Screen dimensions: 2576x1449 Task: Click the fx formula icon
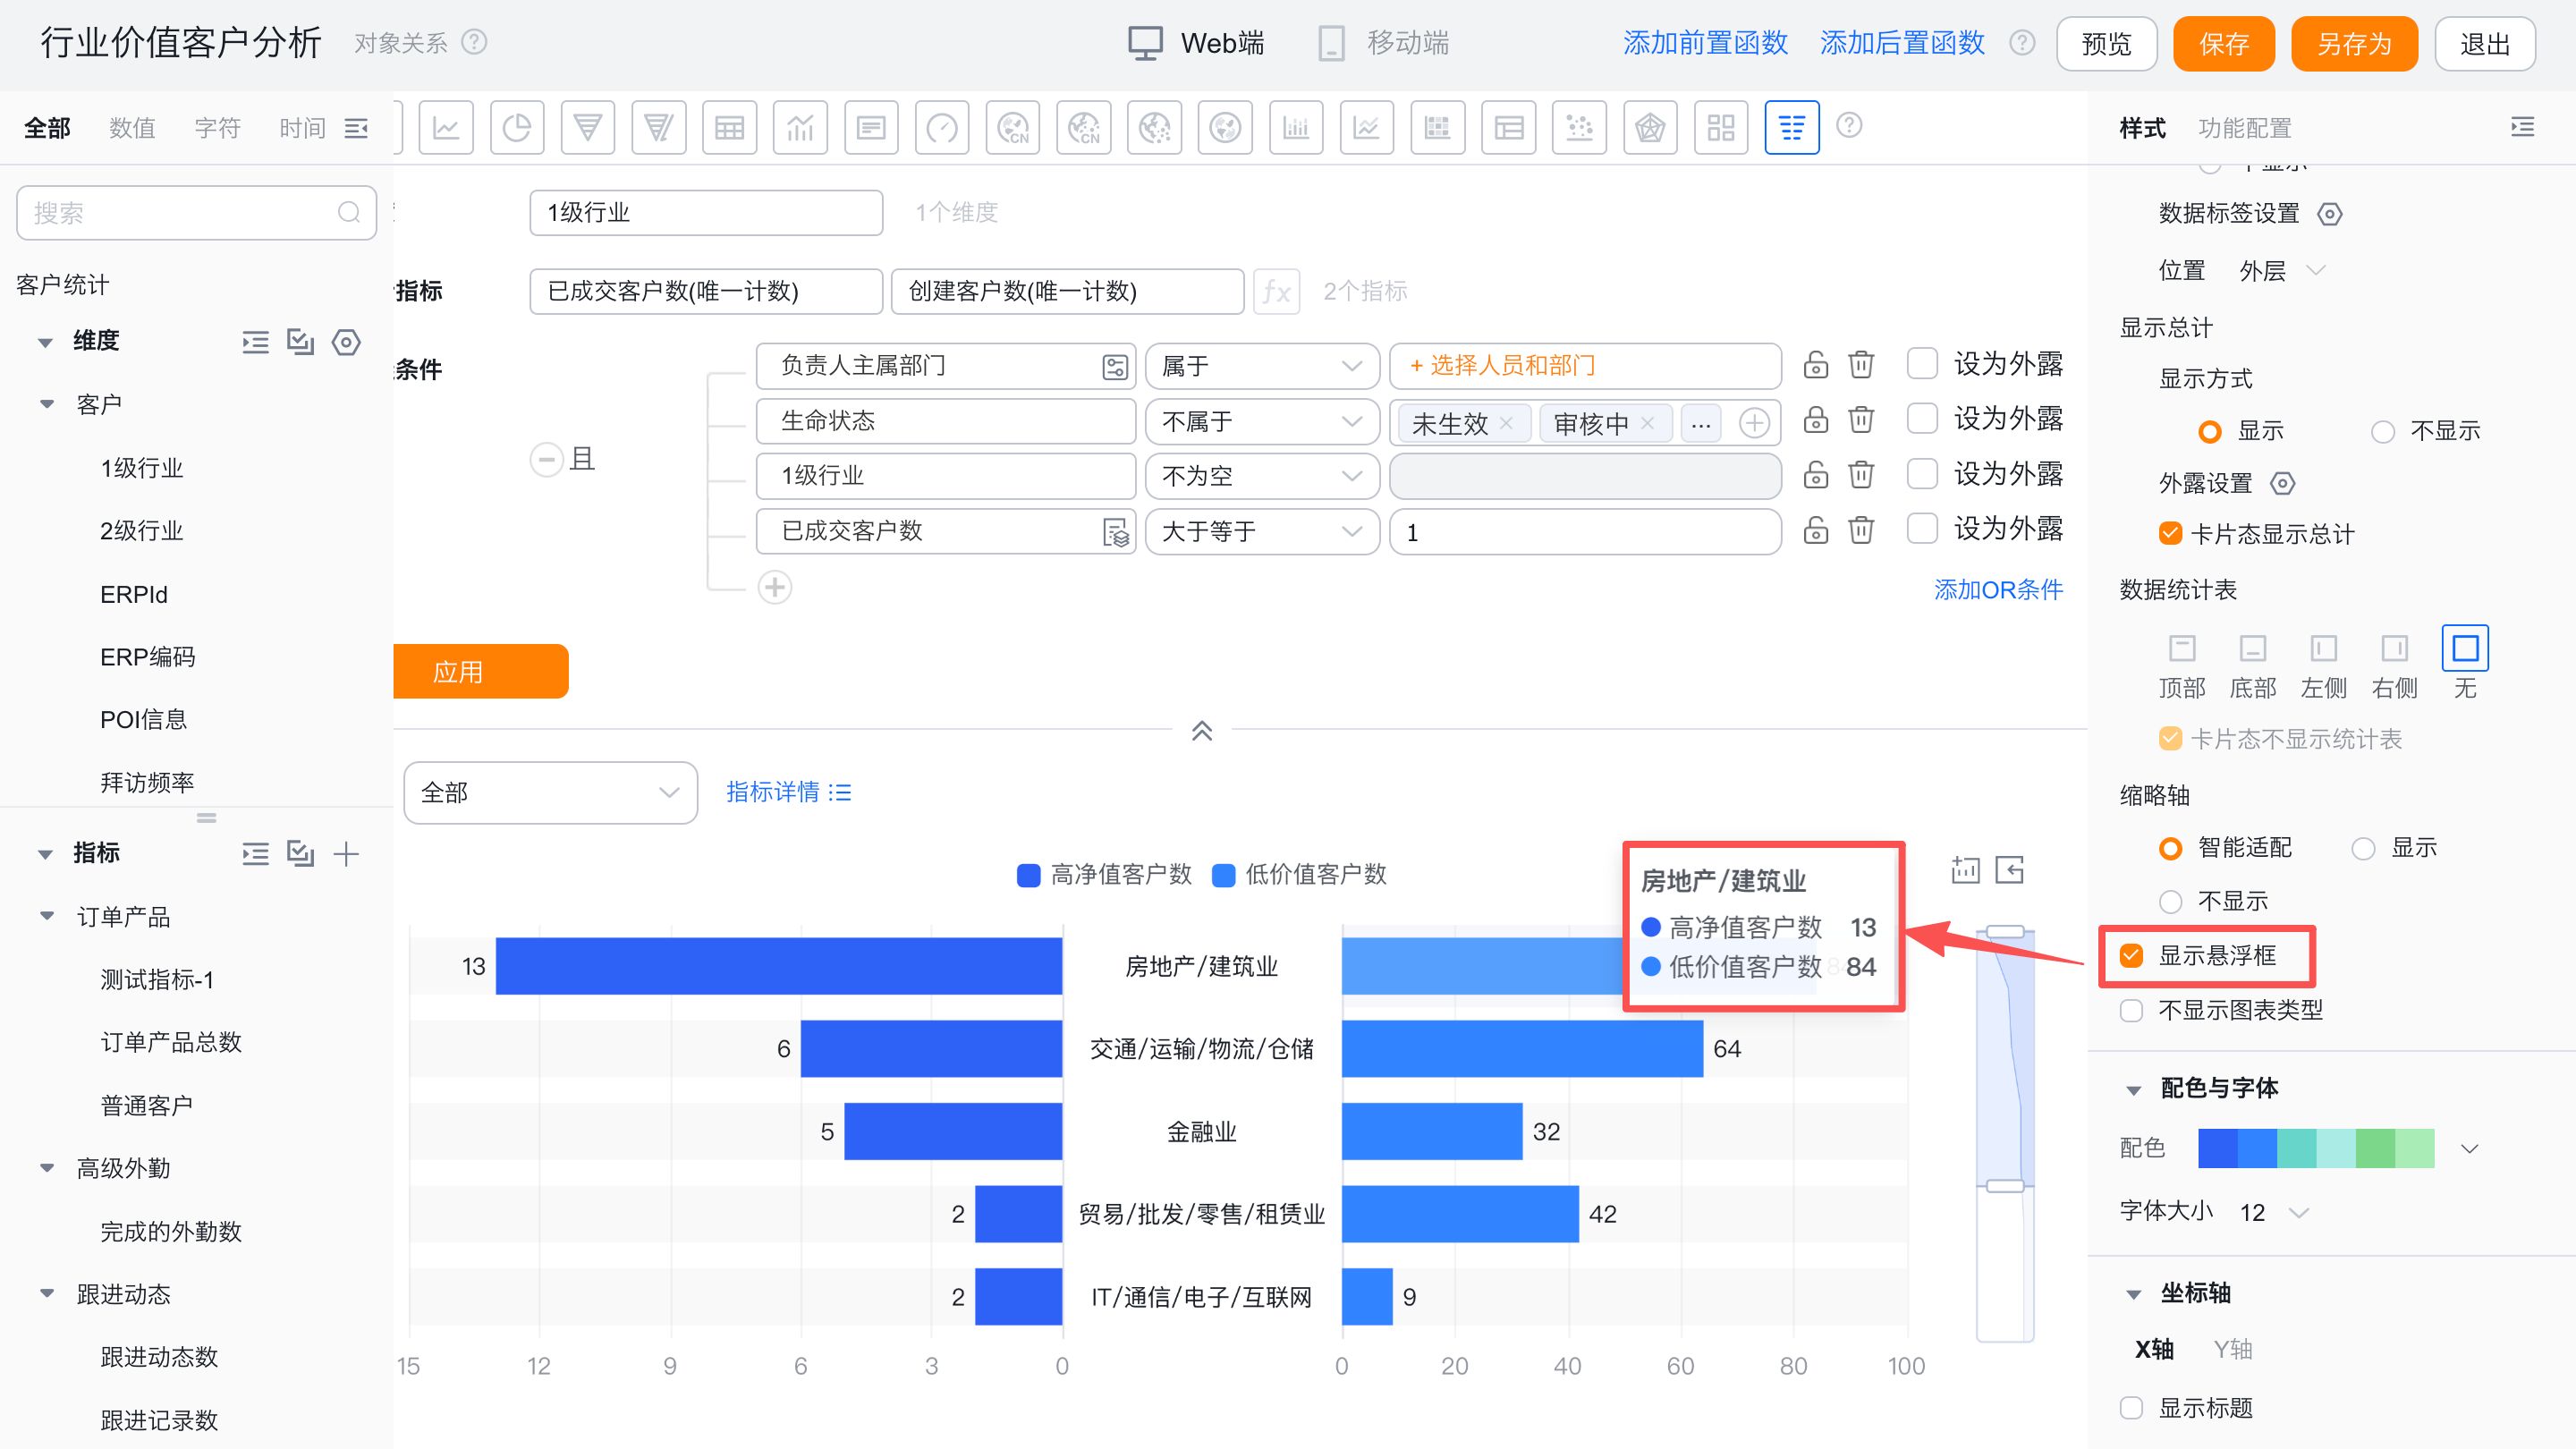1276,291
